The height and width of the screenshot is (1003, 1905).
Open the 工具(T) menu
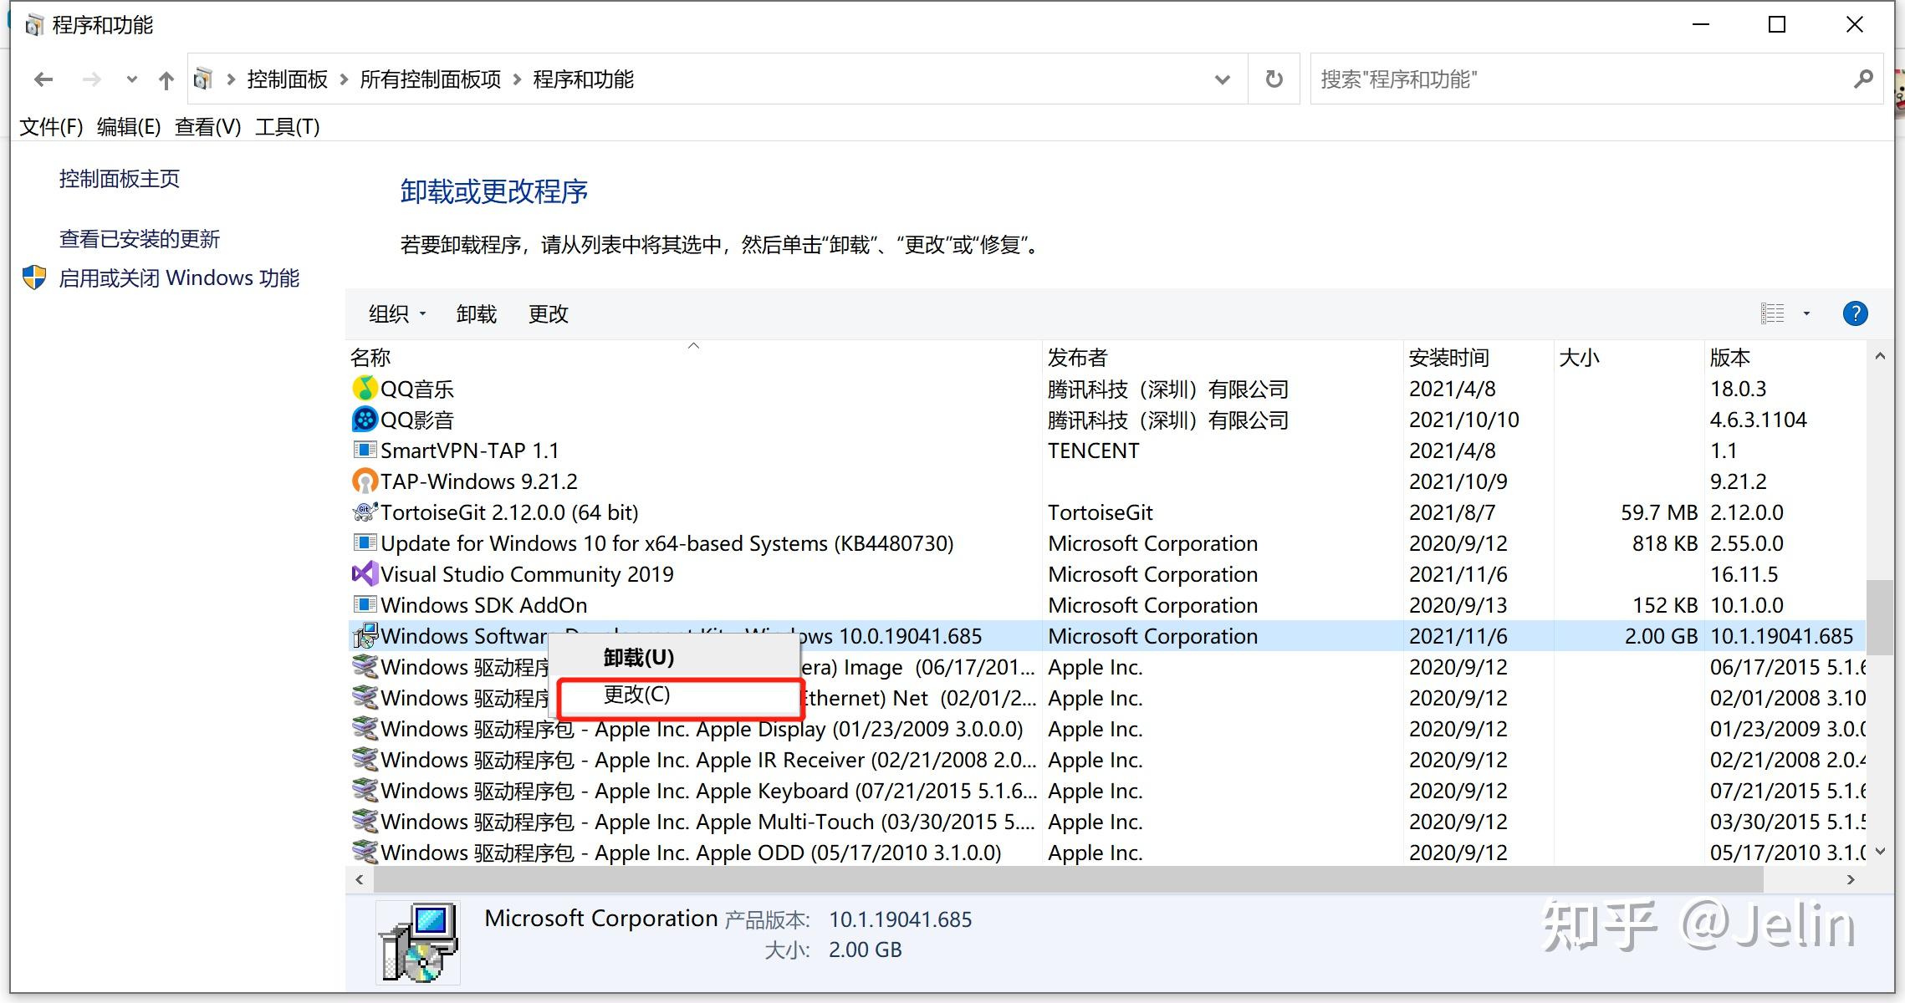click(287, 127)
